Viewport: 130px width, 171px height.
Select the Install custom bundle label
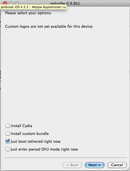[30, 133]
